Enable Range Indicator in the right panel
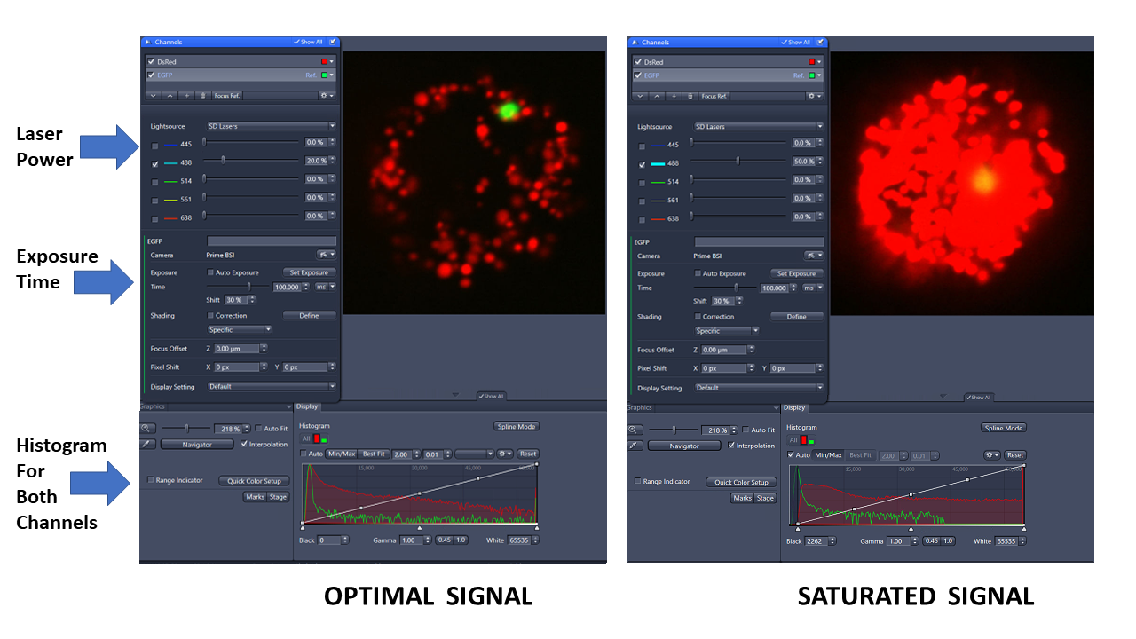The height and width of the screenshot is (639, 1136). [x=638, y=482]
